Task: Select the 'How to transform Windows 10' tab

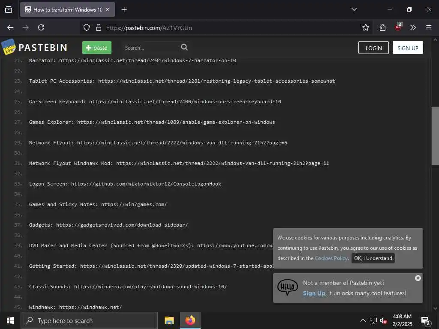Action: pyautogui.click(x=67, y=9)
